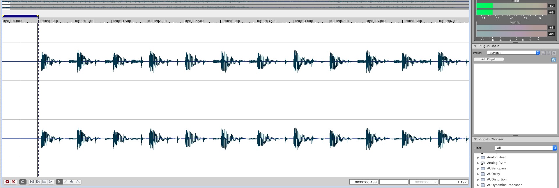Image resolution: width=559 pixels, height=188 pixels.
Task: Start playback with the Play button
Action: coord(50,182)
